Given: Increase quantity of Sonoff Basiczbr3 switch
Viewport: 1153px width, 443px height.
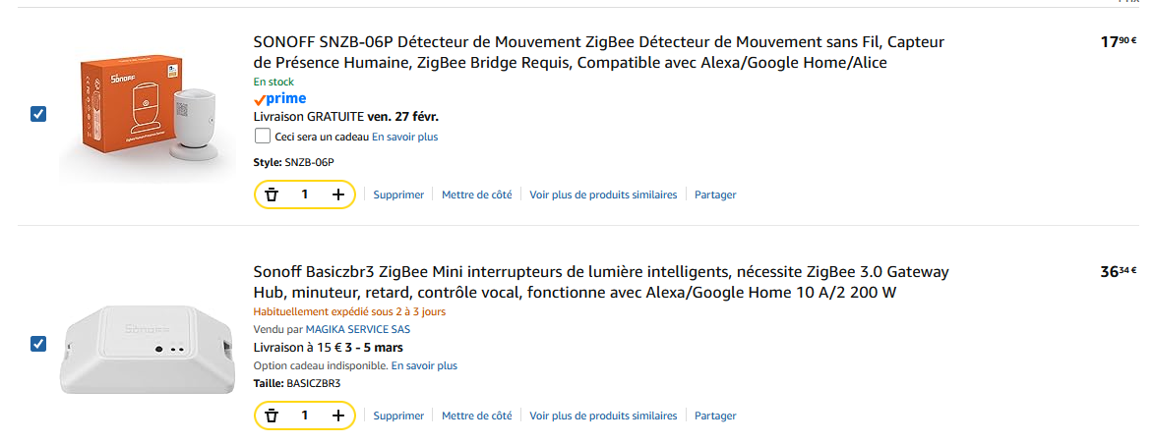Looking at the screenshot, I should 338,415.
